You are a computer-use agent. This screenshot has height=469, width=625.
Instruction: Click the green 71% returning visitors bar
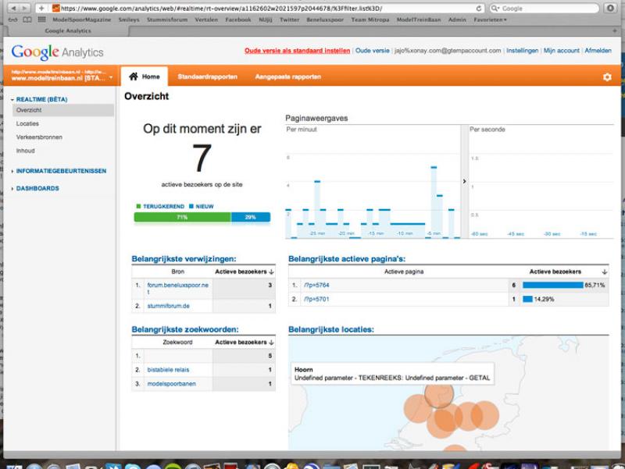pyautogui.click(x=183, y=218)
